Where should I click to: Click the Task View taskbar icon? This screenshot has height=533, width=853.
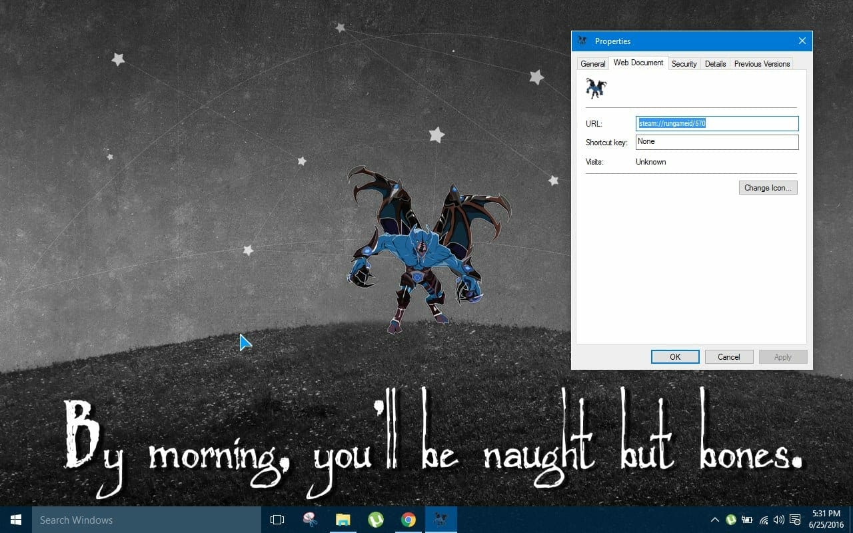click(277, 520)
